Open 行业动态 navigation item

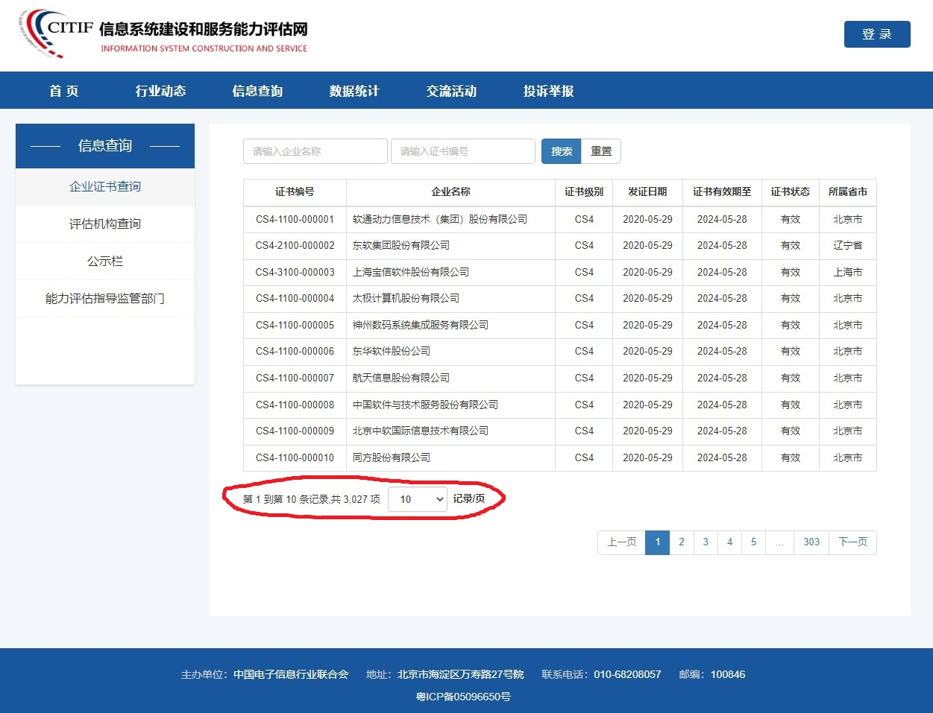tap(160, 91)
